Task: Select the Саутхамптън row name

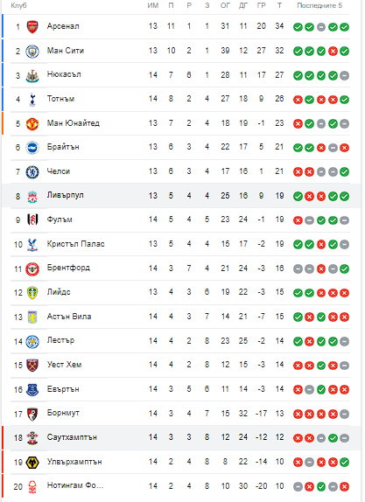Action: click(72, 437)
